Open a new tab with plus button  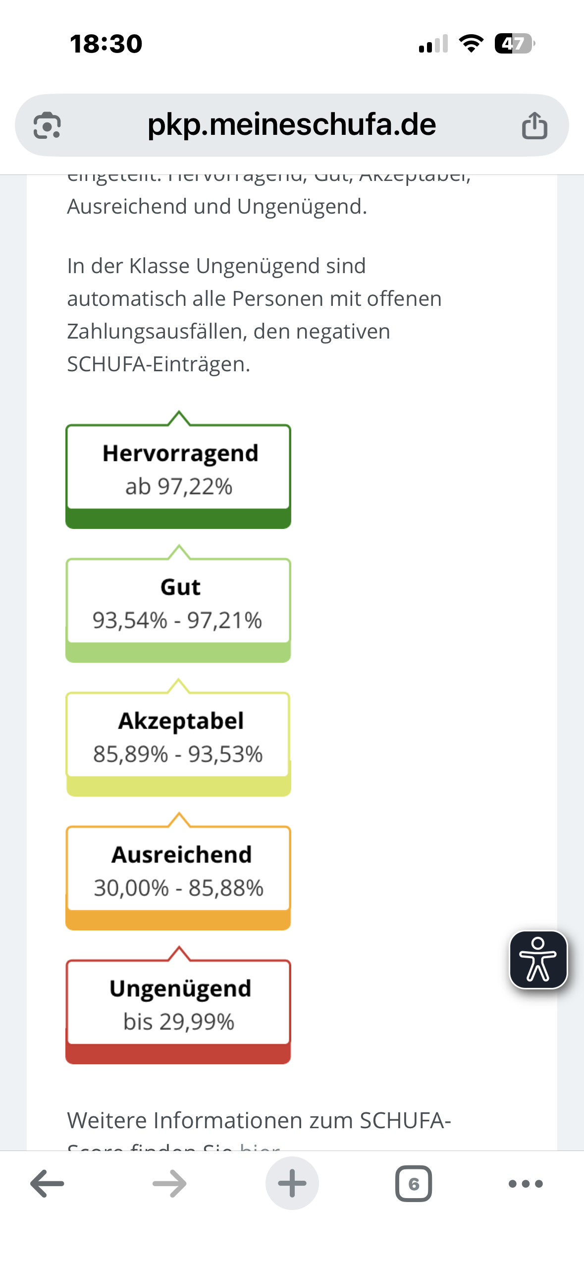click(292, 1184)
